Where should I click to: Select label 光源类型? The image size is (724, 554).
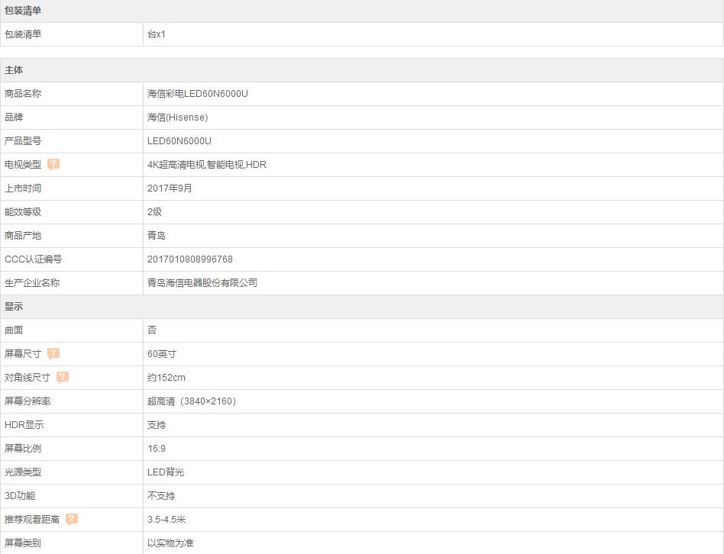pos(23,472)
